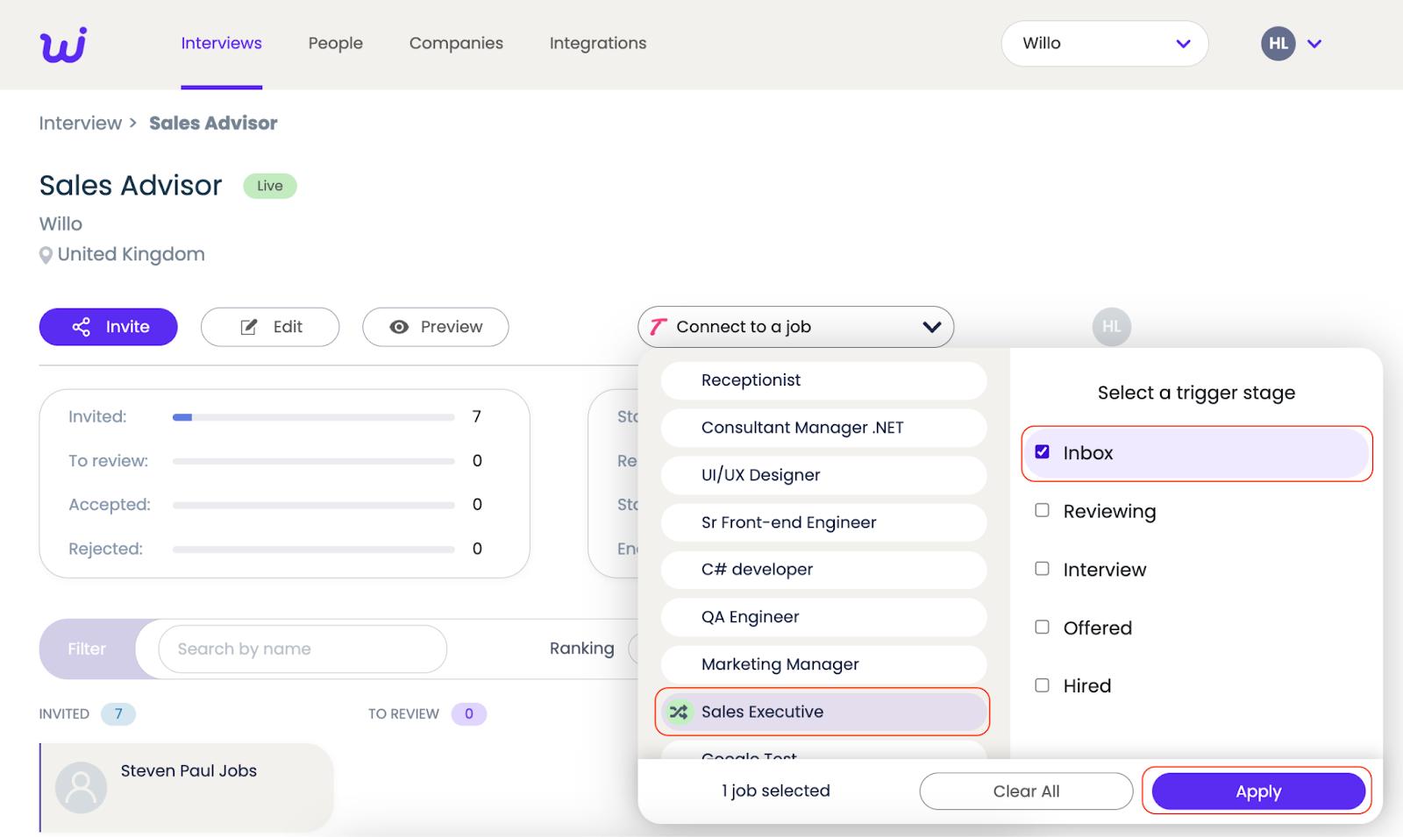
Task: Go to the People tab
Action: pos(335,43)
